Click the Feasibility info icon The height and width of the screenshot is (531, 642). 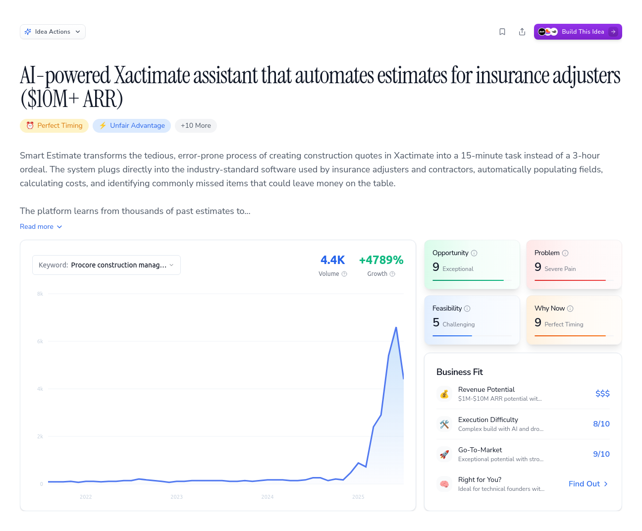coord(467,309)
